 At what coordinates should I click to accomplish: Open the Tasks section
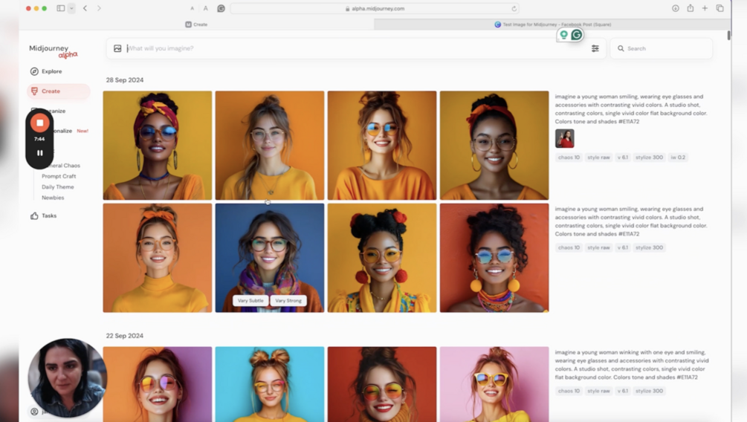tap(43, 215)
